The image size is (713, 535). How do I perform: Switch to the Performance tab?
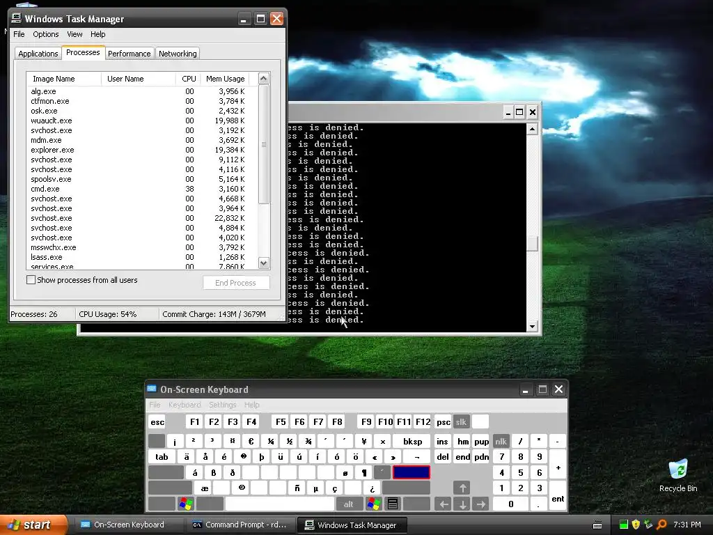tap(129, 54)
